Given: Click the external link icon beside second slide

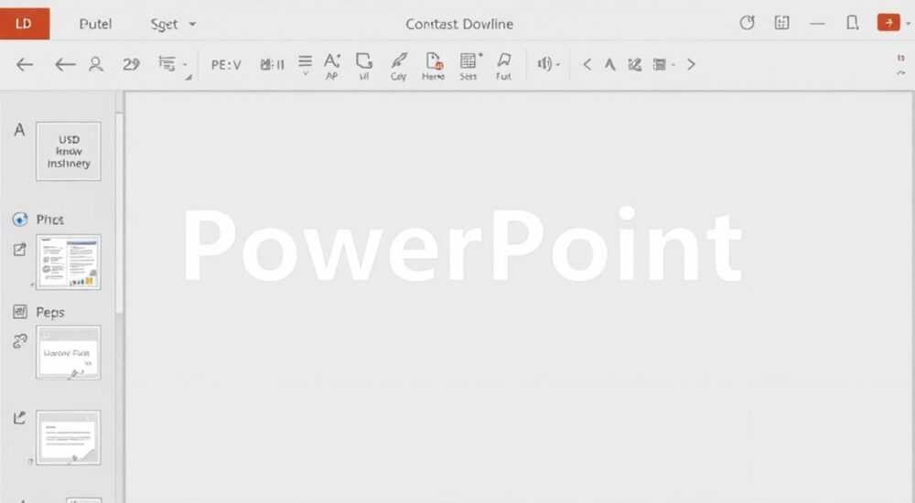Looking at the screenshot, I should click(x=20, y=249).
